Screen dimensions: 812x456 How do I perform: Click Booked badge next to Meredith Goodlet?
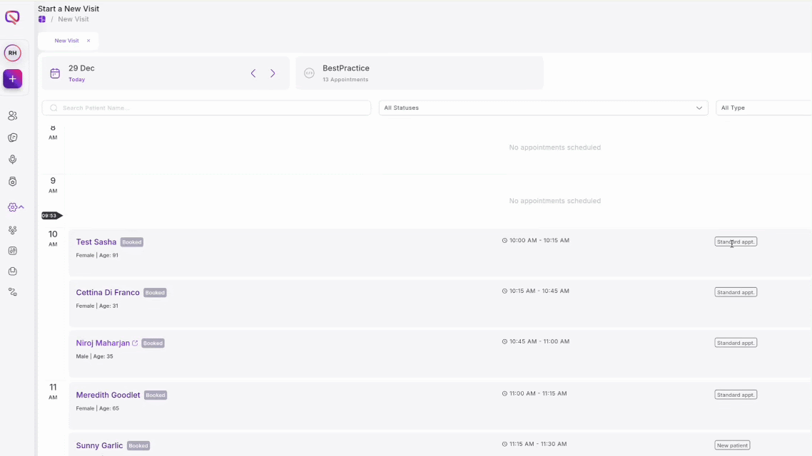(156, 395)
